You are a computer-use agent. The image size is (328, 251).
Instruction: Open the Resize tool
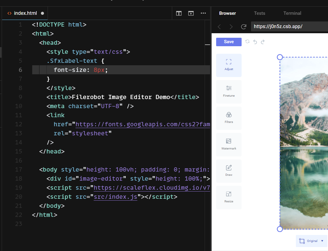click(x=229, y=198)
